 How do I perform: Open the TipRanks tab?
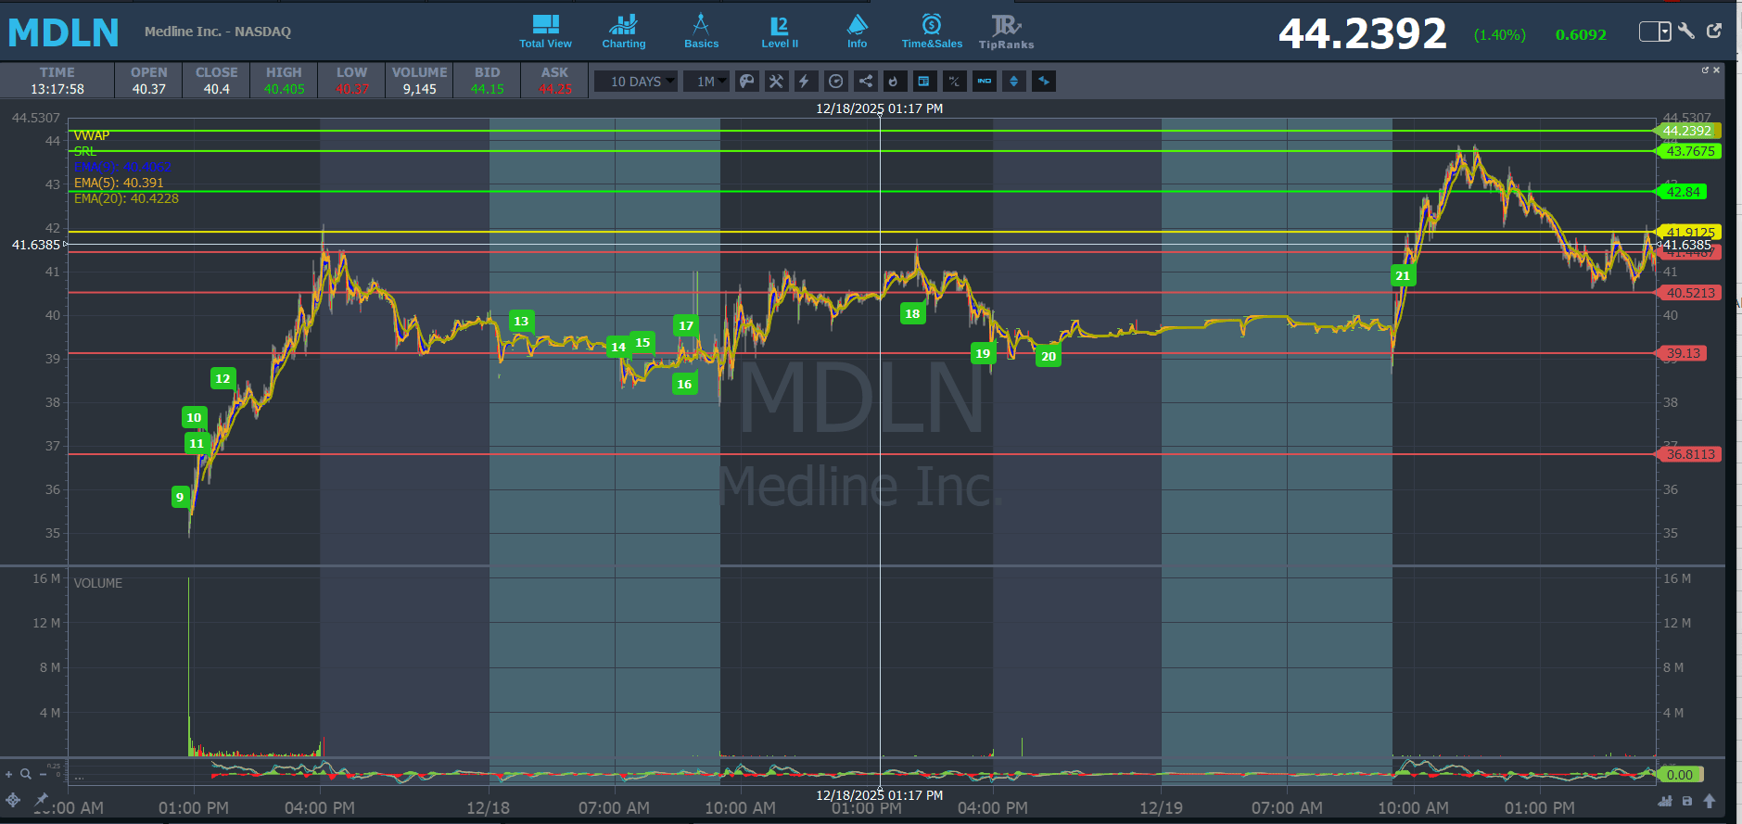coord(1006,32)
